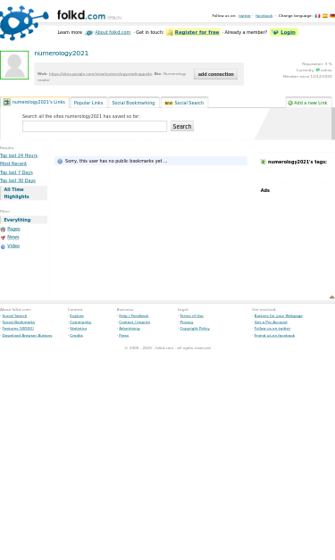Select the German flag language icon
Image resolution: width=335 pixels, height=560 pixels.
[x=332, y=16]
